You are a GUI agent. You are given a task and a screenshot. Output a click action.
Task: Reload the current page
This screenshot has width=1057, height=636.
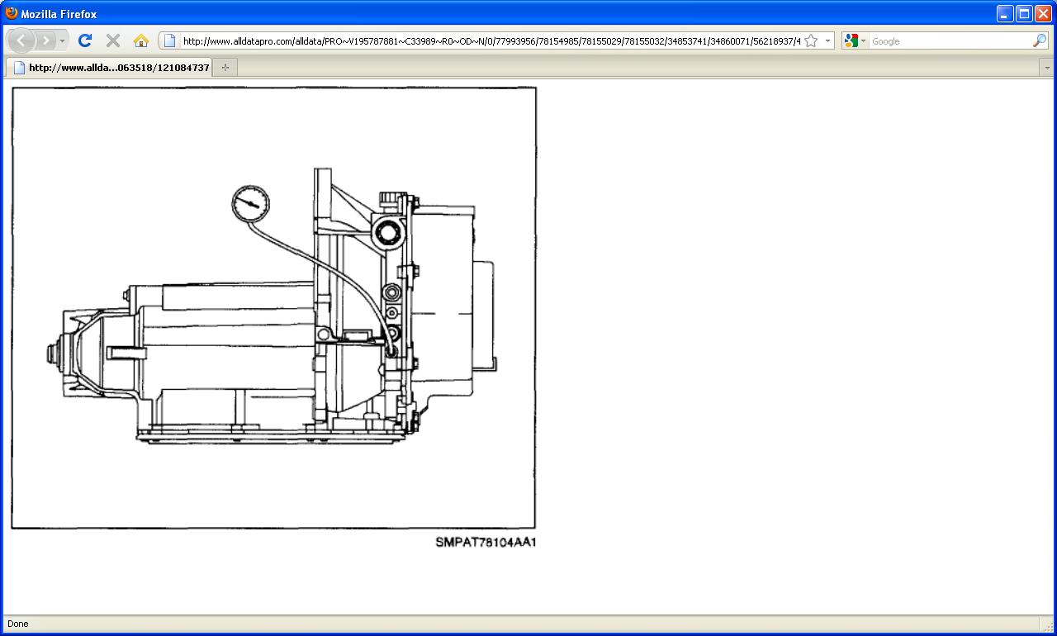(x=84, y=40)
